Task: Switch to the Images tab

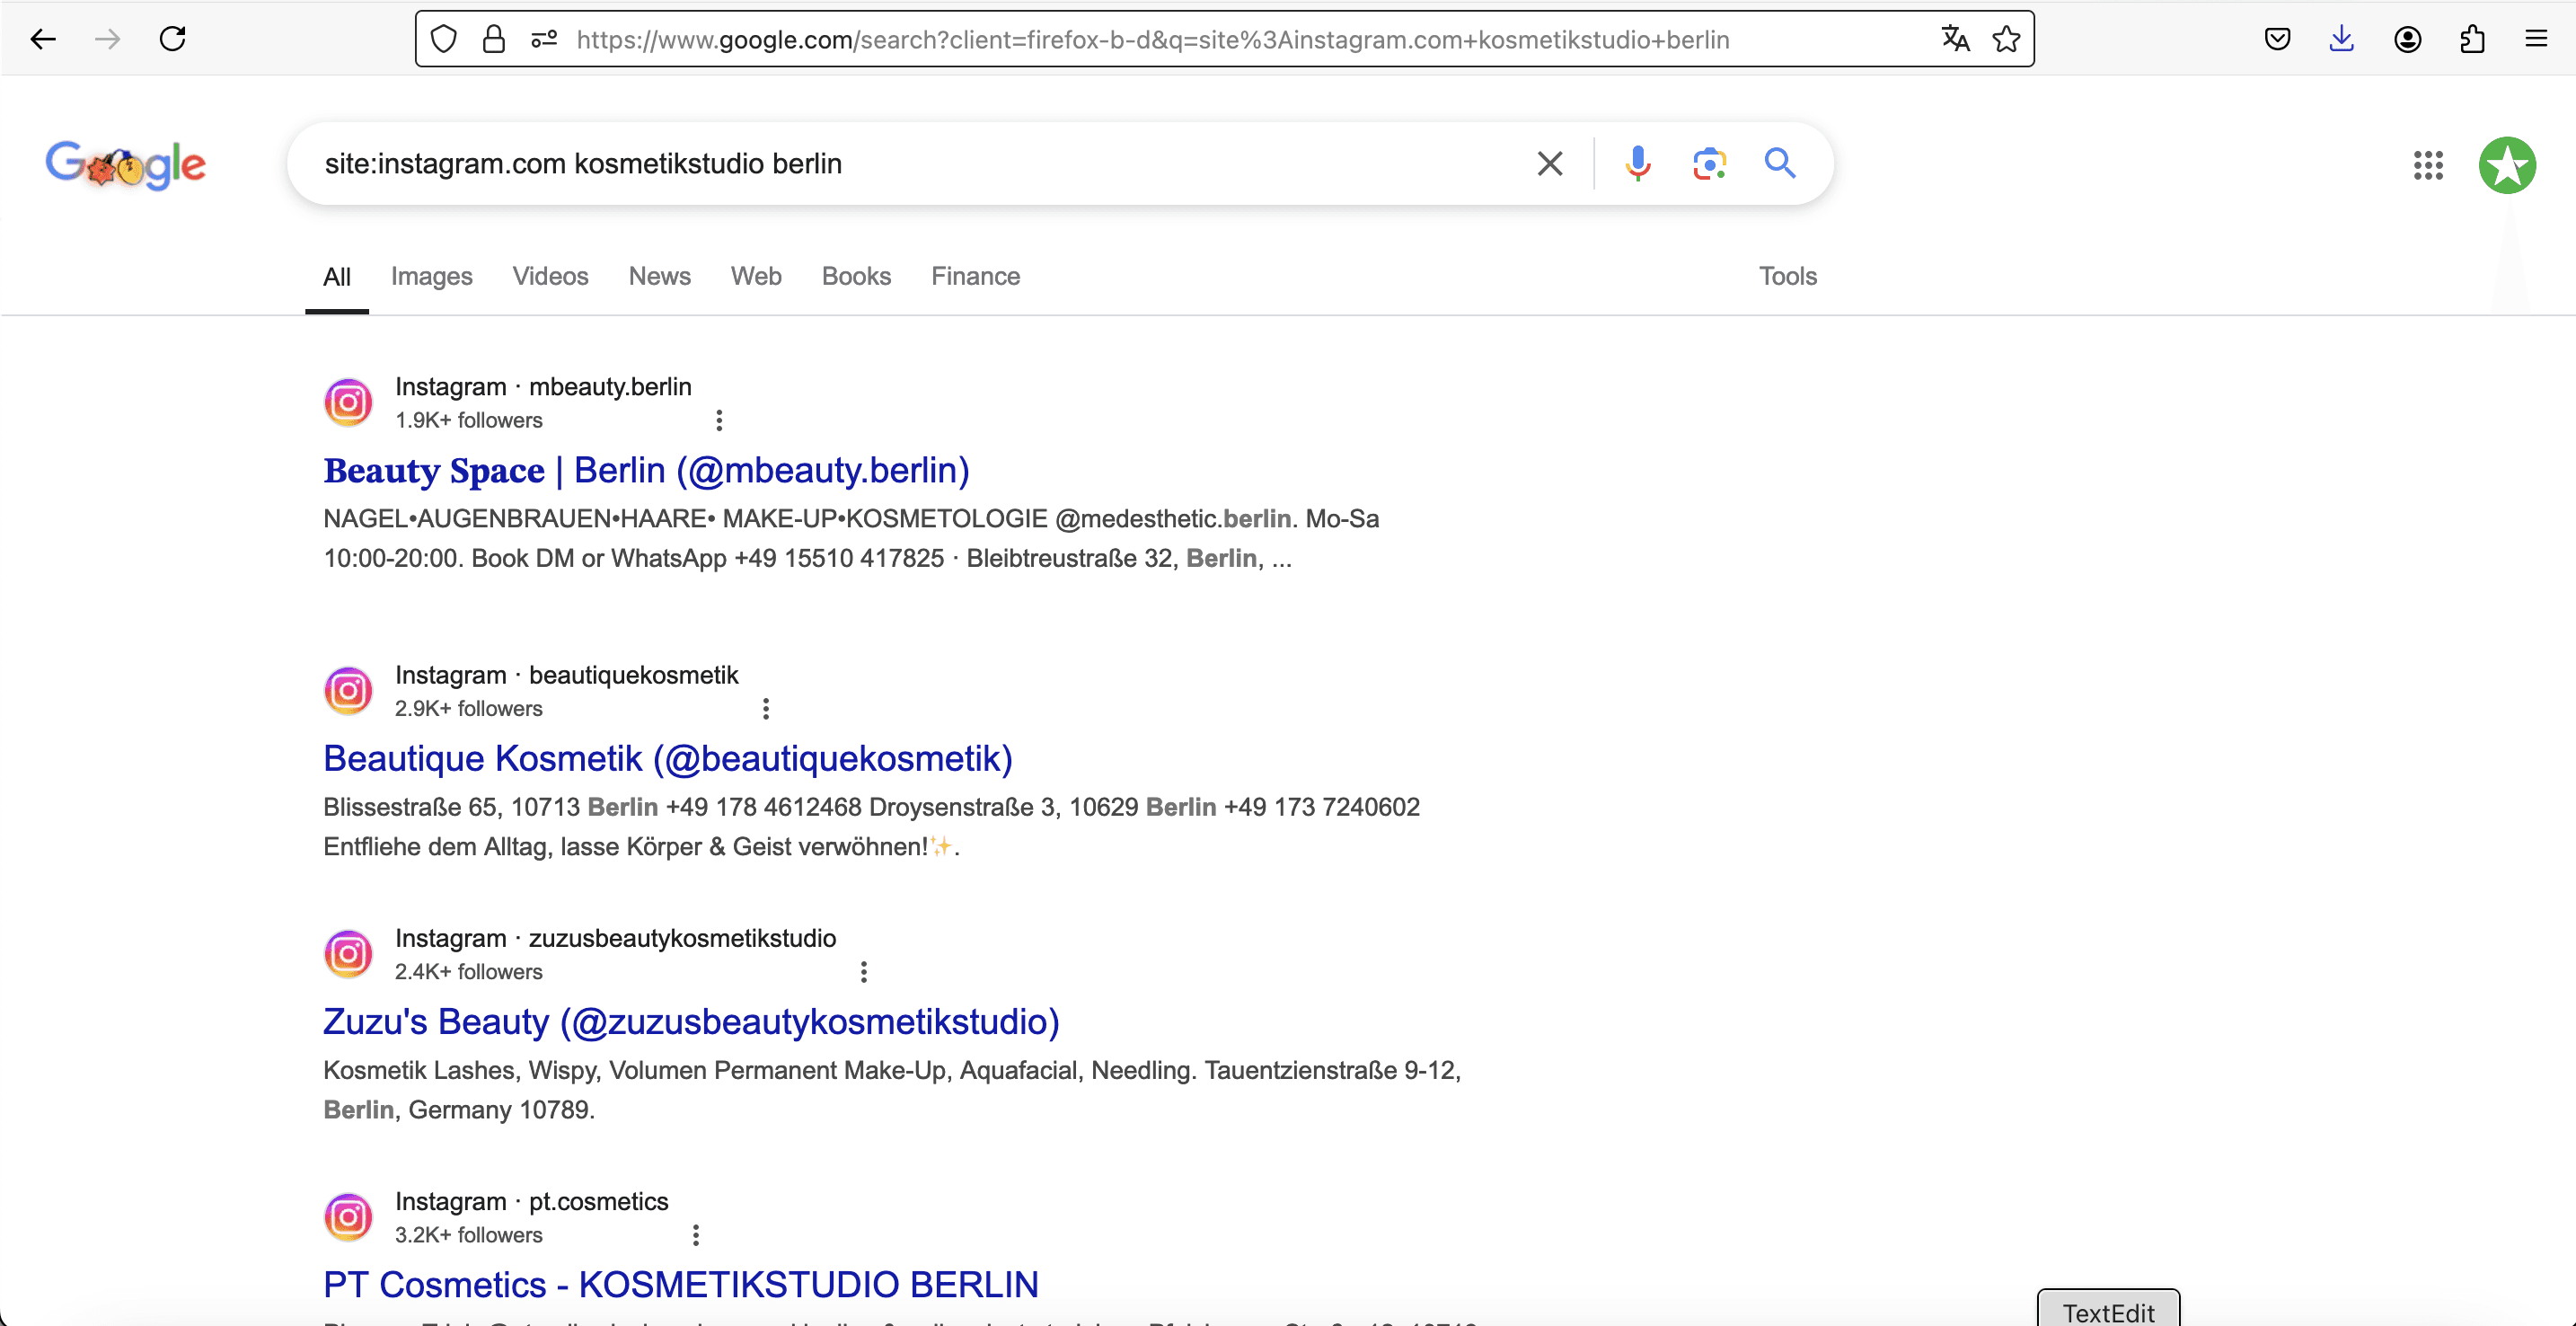Action: tap(431, 276)
